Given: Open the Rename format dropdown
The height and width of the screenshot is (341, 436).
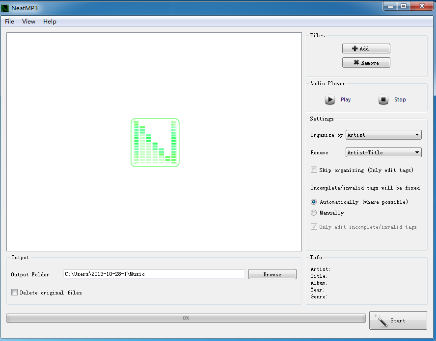Looking at the screenshot, I should tap(383, 152).
